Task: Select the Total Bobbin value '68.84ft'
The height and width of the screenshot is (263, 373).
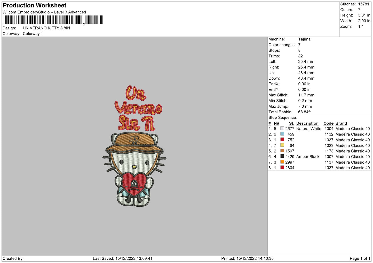Action: coord(304,112)
